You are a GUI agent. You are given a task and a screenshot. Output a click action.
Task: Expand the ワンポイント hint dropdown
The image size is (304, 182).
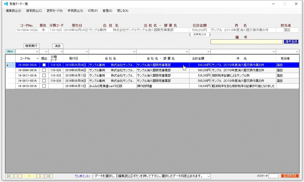click(208, 176)
